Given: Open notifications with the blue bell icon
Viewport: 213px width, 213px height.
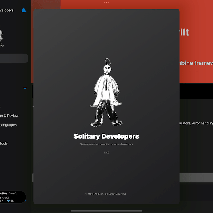Looking at the screenshot, I should (24, 11).
